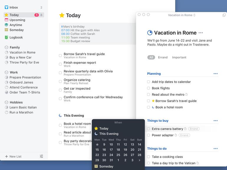
Task: Click note icon beside Take a day trip to the Vatican
Action: (198, 163)
